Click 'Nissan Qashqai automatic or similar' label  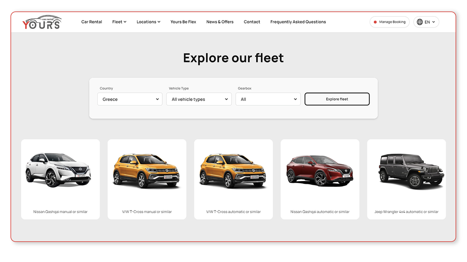(320, 212)
